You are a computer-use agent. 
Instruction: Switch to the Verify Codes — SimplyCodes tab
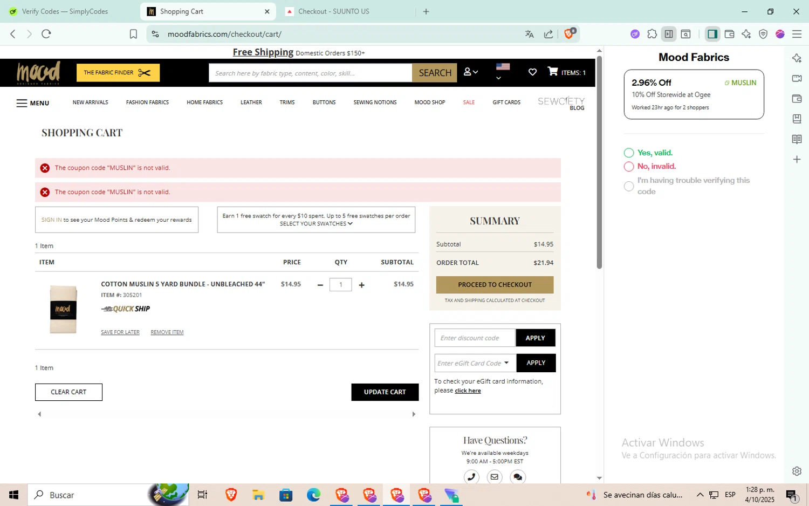coord(65,11)
